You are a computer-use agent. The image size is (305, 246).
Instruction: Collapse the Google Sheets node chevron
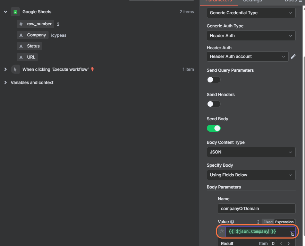[x=6, y=12]
